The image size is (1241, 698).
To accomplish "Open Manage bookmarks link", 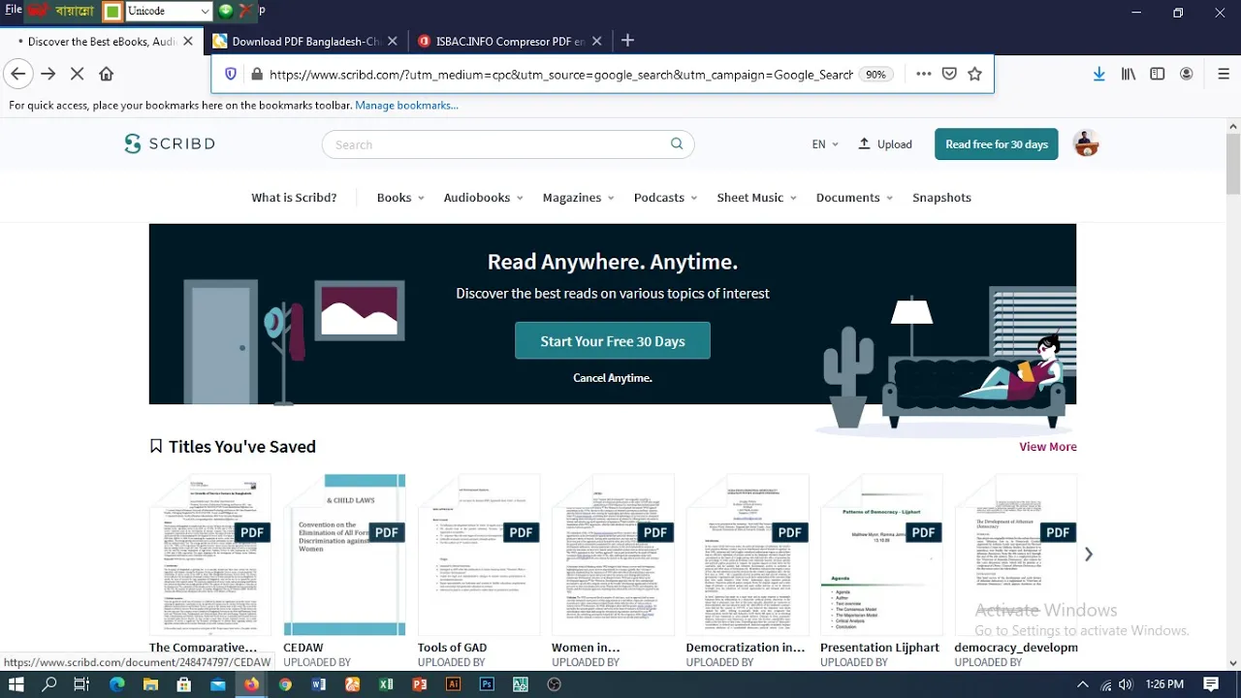I will [406, 105].
